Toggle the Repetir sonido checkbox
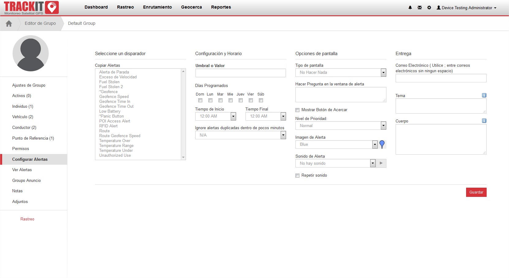This screenshot has width=509, height=278. point(297,175)
